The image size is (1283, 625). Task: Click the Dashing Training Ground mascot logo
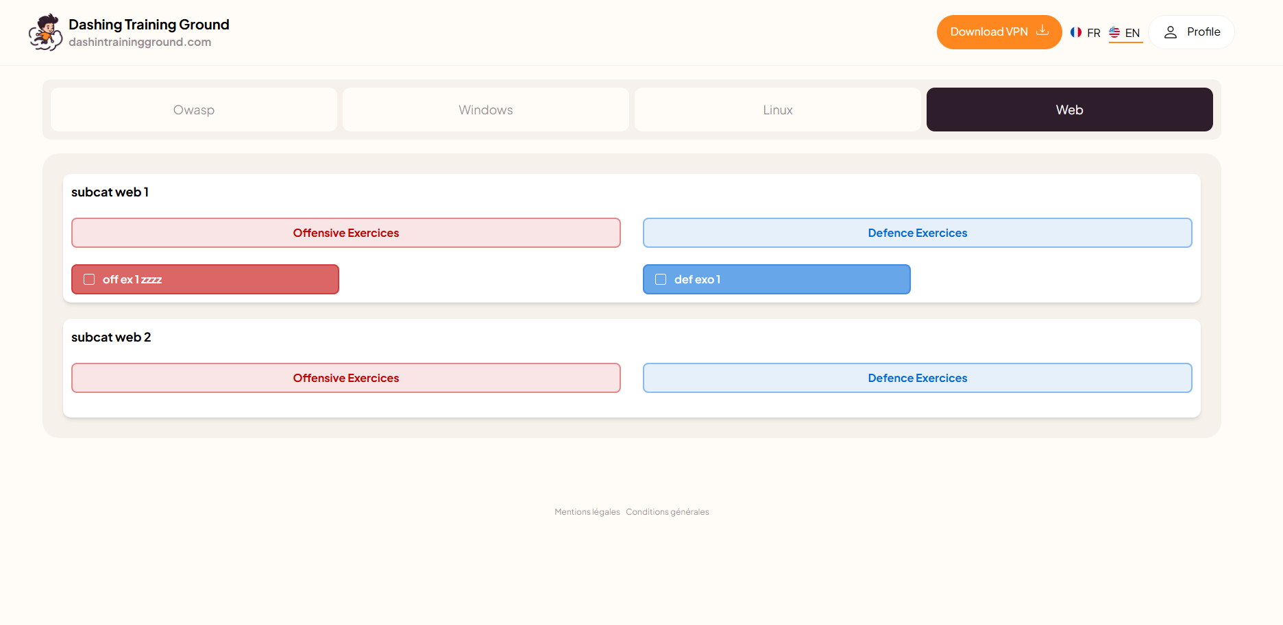(x=45, y=32)
